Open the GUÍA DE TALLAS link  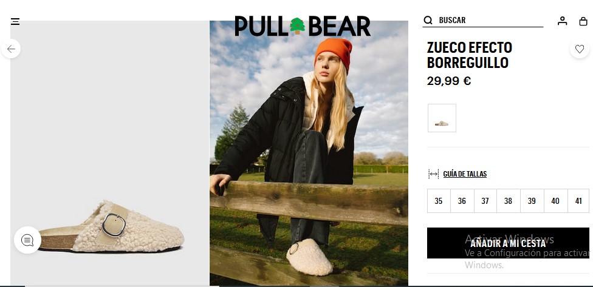click(465, 174)
